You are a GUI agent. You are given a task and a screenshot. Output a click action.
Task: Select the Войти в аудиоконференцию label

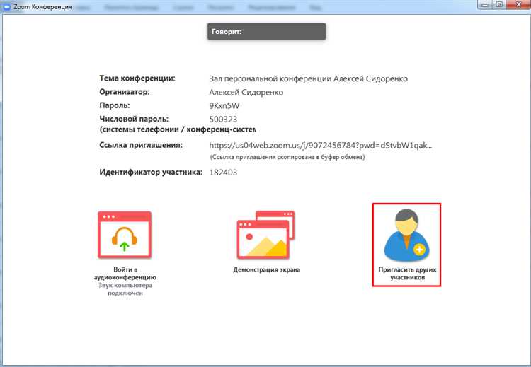(x=125, y=273)
